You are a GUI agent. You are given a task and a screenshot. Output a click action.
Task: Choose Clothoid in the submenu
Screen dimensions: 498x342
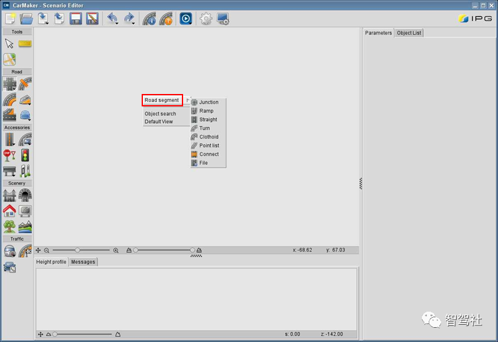(x=208, y=137)
